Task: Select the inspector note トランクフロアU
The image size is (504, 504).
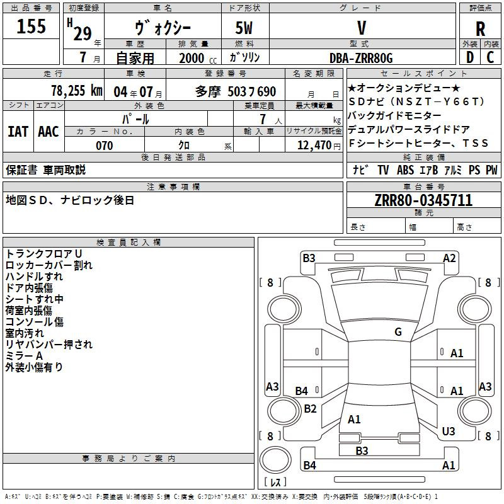Action: pyautogui.click(x=44, y=254)
